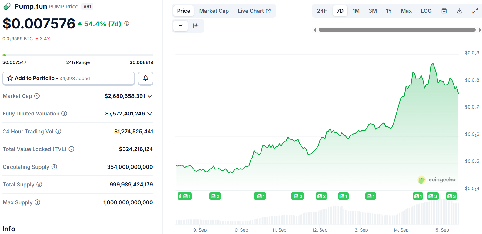Click the 24h Range progress bar
This screenshot has height=234, width=482.
coord(78,55)
